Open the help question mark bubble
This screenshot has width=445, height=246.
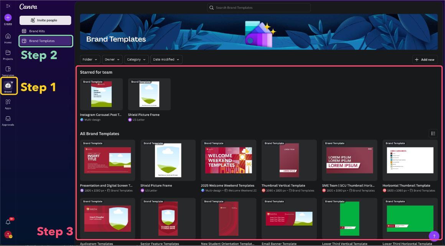point(434,236)
